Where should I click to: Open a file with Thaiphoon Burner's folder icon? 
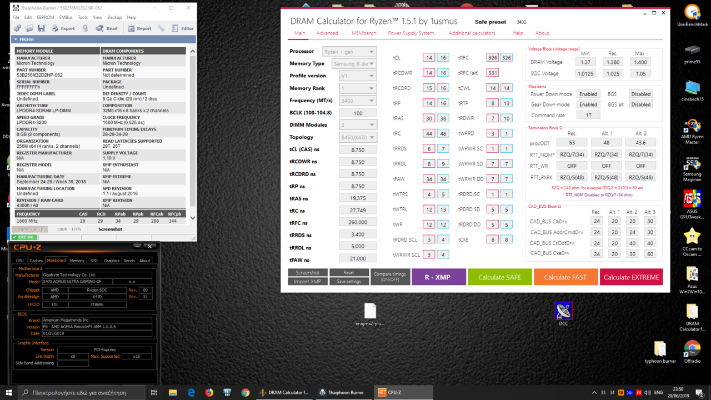click(x=29, y=28)
